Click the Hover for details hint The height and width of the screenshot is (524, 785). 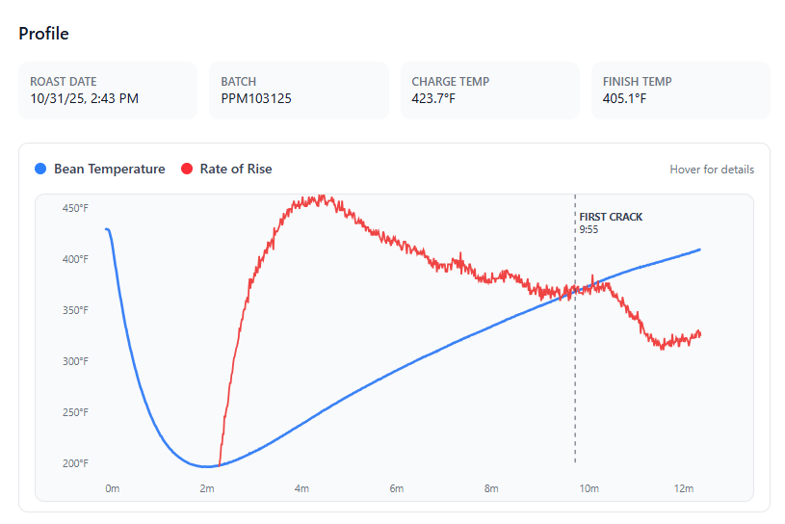[712, 170]
